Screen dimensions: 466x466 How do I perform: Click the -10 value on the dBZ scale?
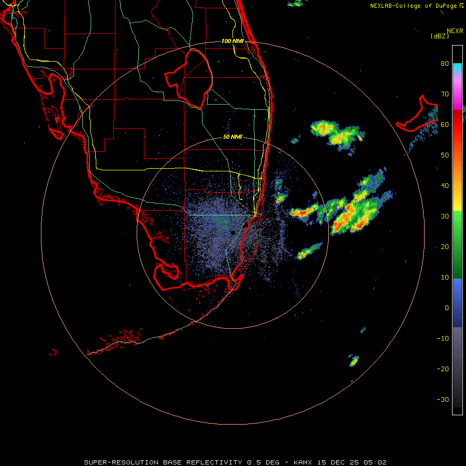pos(443,339)
